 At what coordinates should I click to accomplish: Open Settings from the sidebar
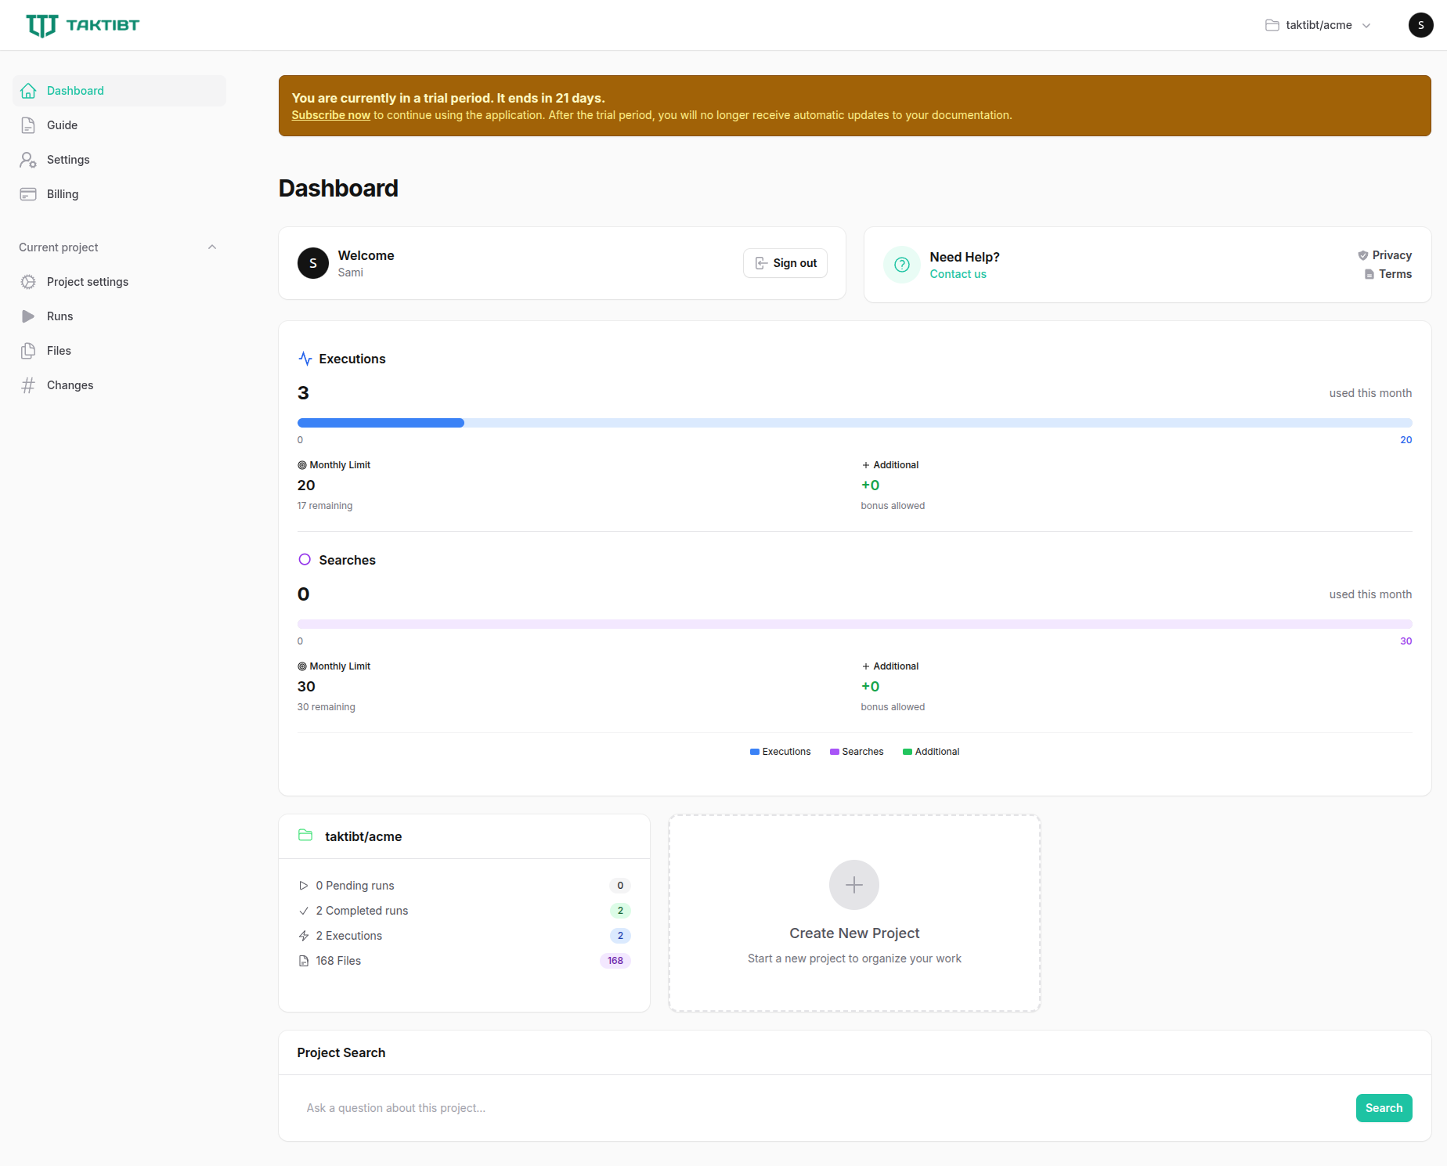point(68,160)
